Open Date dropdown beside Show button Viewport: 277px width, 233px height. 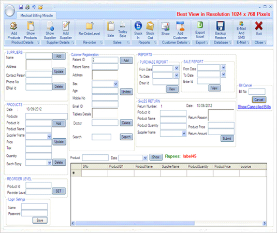[x=145, y=158]
